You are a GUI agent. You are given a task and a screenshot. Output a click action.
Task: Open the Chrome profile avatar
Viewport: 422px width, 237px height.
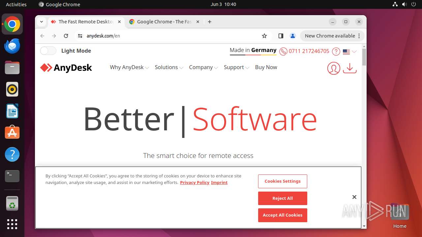[292, 36]
